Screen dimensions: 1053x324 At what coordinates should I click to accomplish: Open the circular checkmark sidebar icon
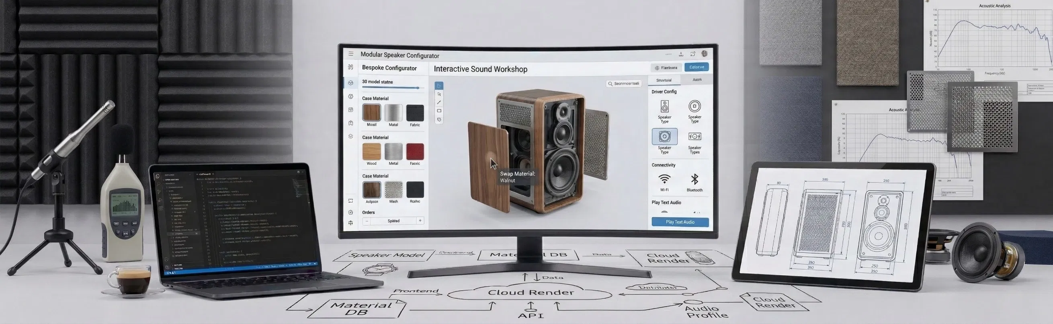pos(351,96)
